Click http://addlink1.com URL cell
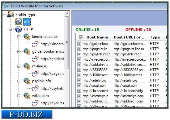 click(128, 101)
